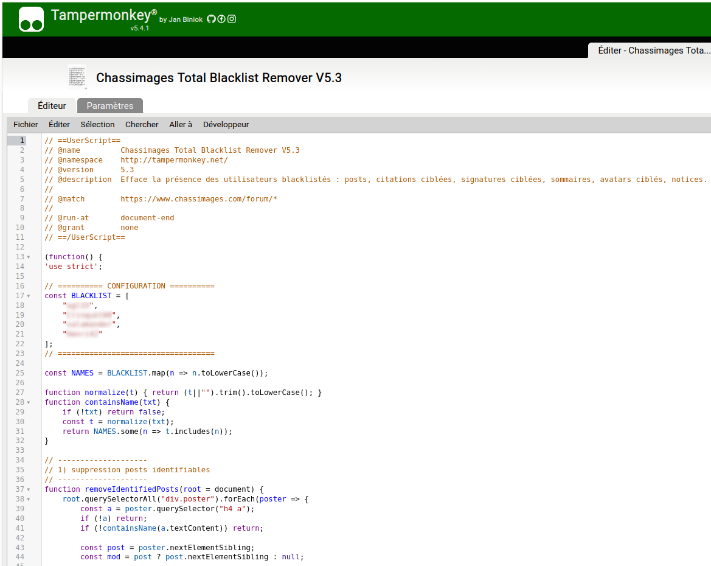The height and width of the screenshot is (566, 711).
Task: Click 'removeIdentifiedPosts' function name
Action: tap(131, 489)
